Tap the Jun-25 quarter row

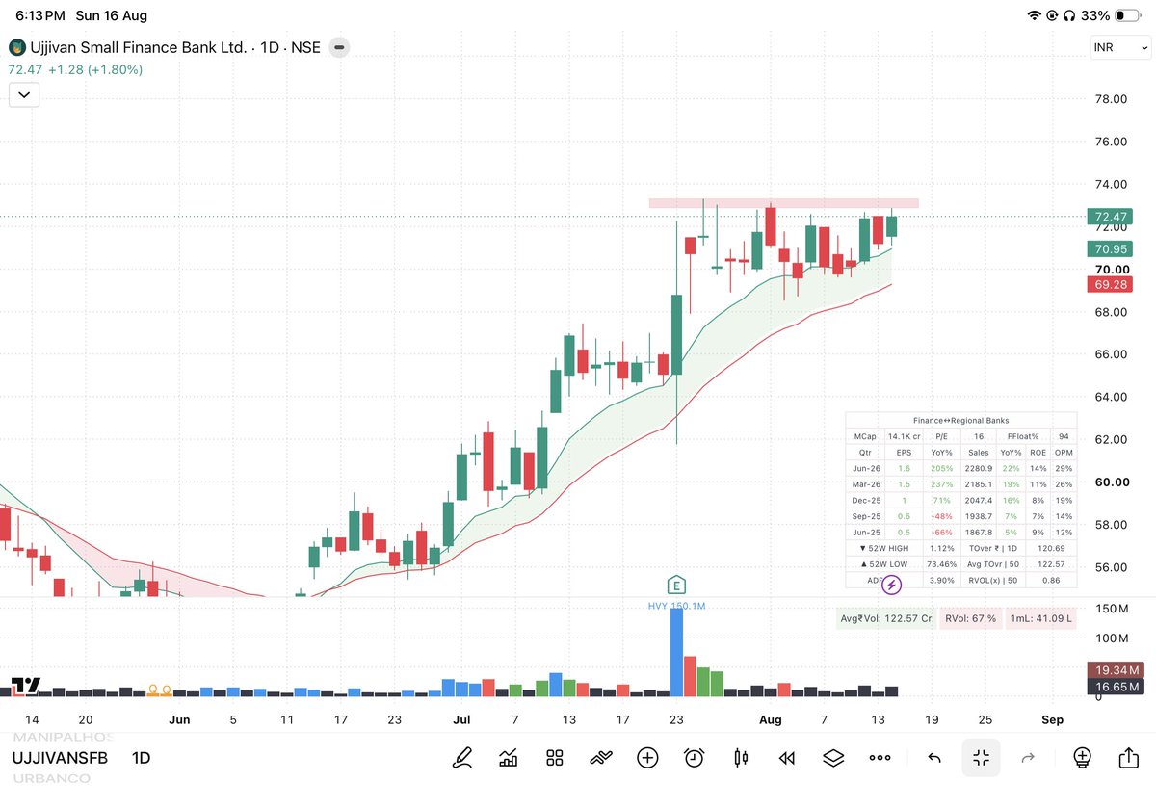(x=961, y=533)
